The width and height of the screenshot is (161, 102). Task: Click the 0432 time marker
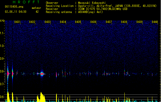(32, 22)
